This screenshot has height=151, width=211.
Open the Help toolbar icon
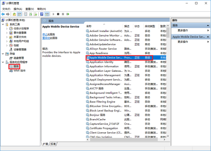click(42, 14)
